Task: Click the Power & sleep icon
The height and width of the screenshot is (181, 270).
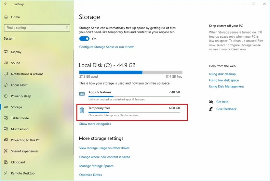Action: coord(6,96)
